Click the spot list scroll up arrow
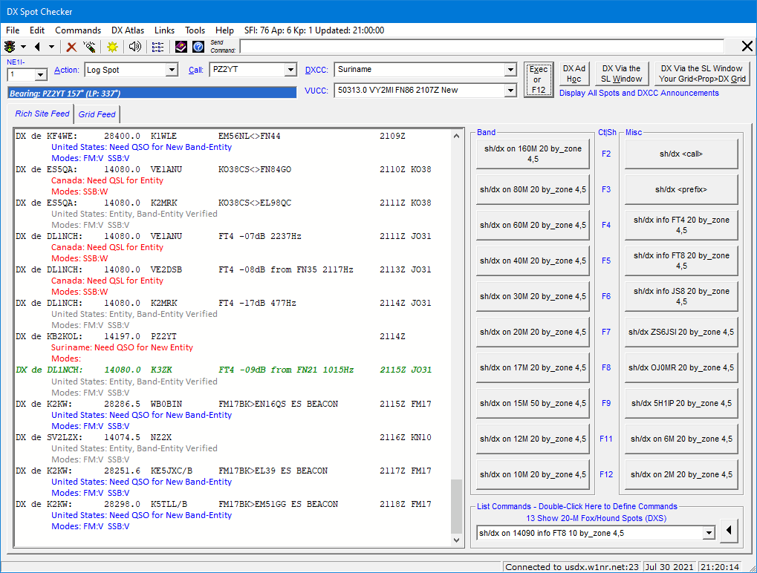The height and width of the screenshot is (573, 757). coord(456,136)
